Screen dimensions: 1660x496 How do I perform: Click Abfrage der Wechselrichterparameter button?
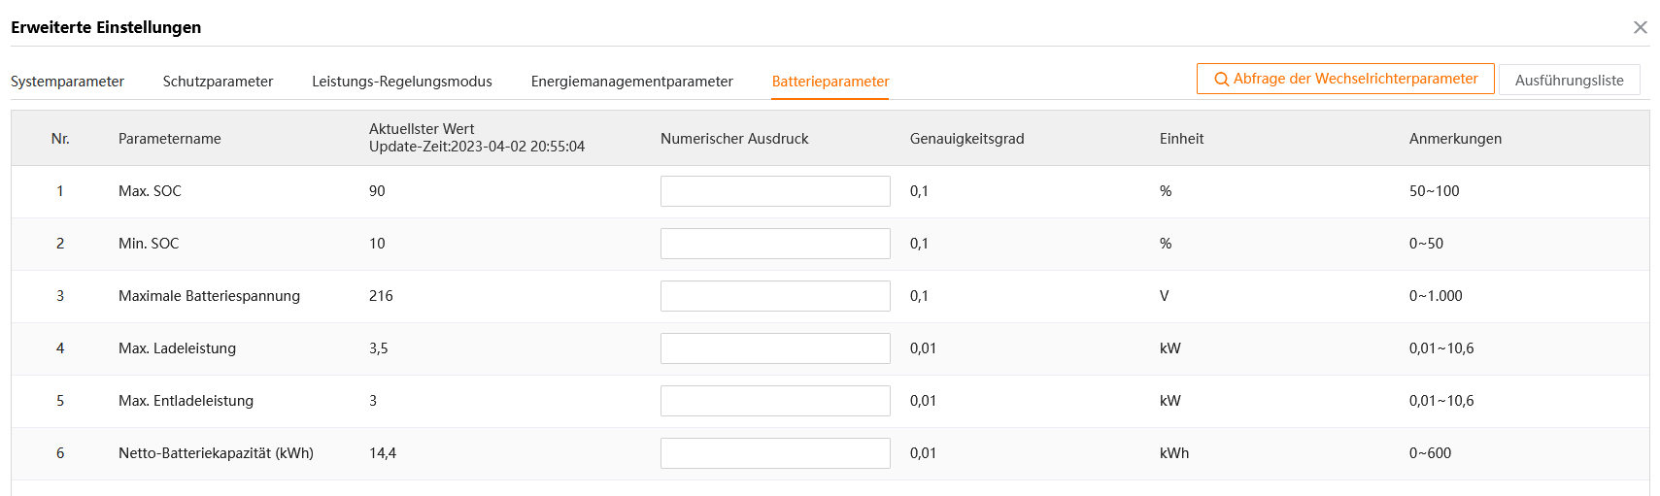[x=1345, y=79]
